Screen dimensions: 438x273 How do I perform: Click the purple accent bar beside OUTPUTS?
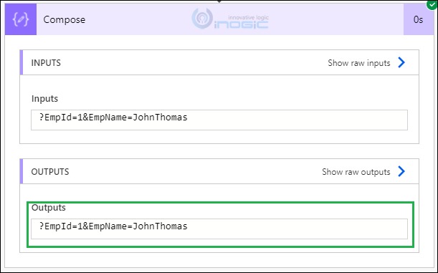[22, 171]
